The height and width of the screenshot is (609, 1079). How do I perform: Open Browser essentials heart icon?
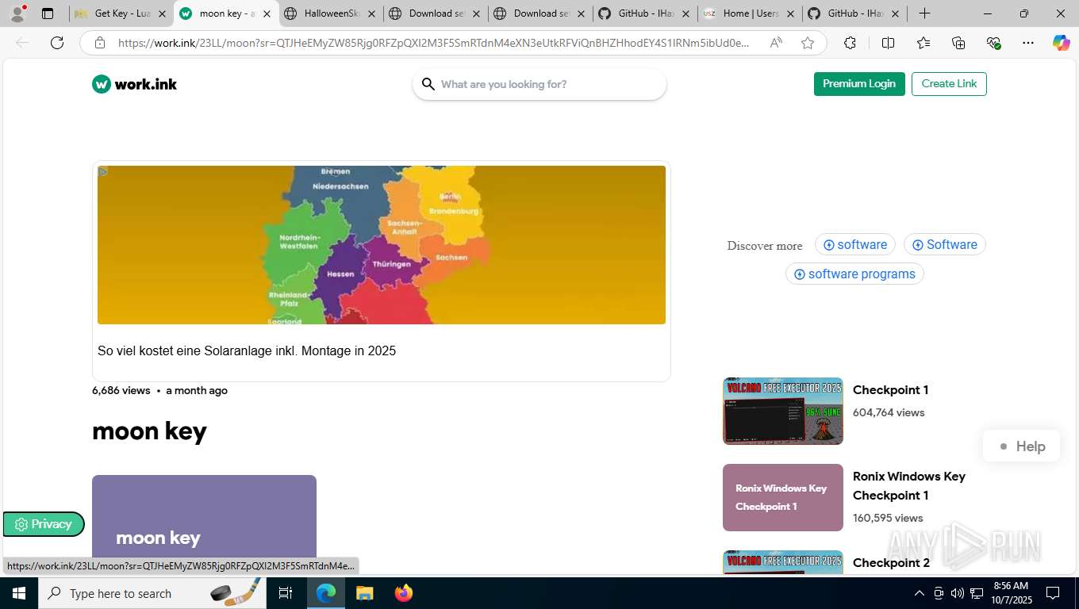click(993, 43)
